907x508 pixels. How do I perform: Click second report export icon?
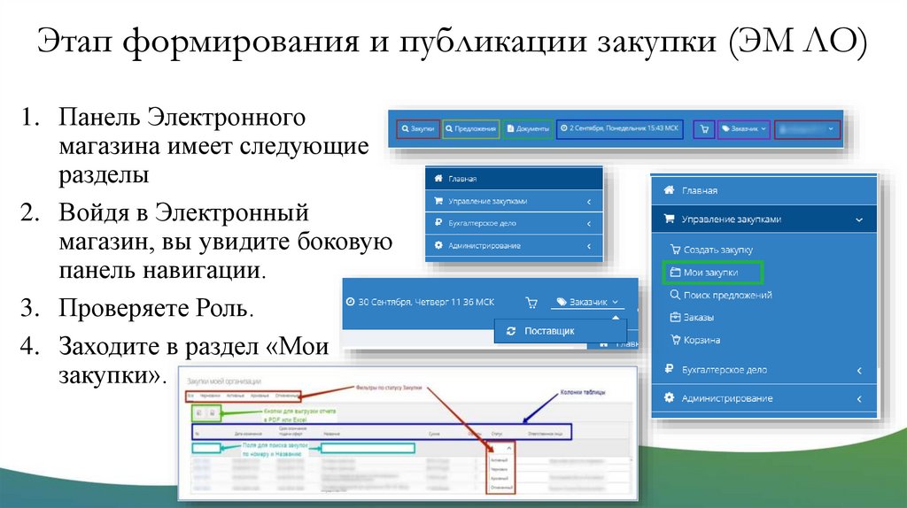213,412
